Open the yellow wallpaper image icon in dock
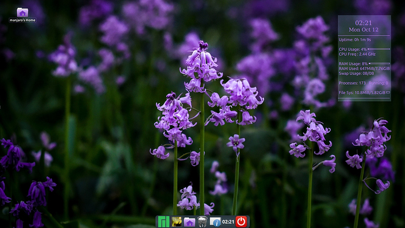The width and height of the screenshot is (405, 228). coord(177,222)
